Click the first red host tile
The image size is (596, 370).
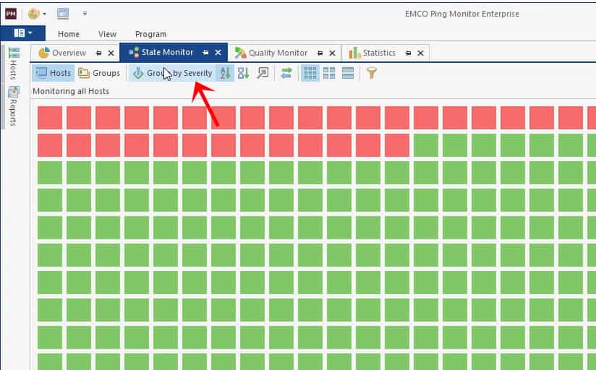pyautogui.click(x=50, y=118)
